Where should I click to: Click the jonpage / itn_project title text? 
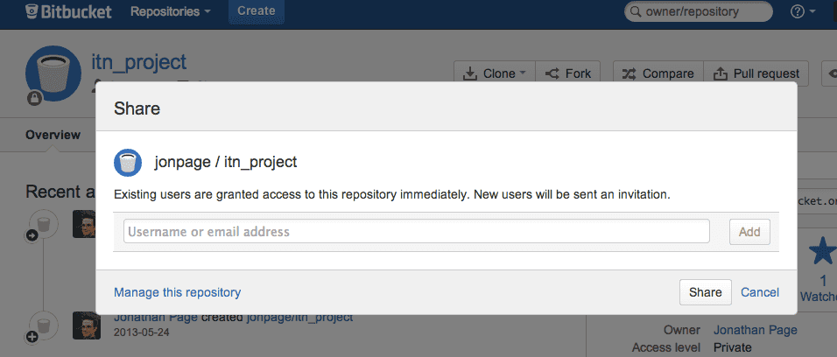point(225,162)
